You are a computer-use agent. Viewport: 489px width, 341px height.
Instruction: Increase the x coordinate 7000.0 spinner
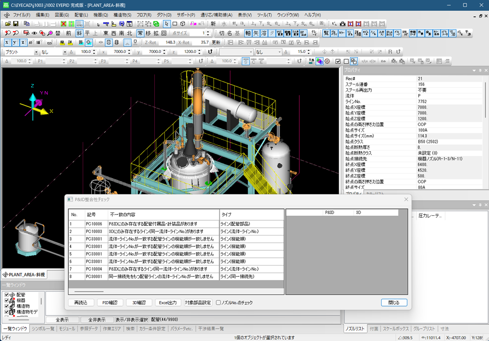[129, 51]
